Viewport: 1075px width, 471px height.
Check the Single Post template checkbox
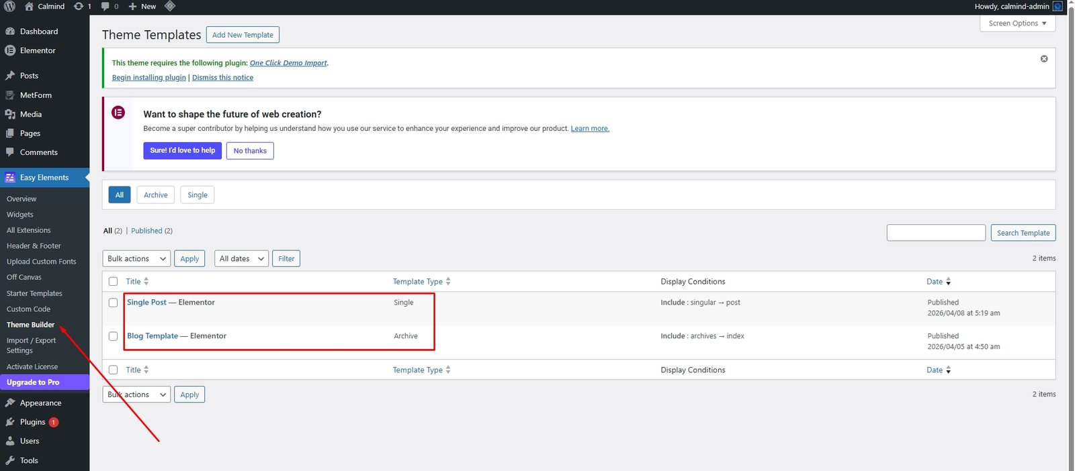coord(113,303)
